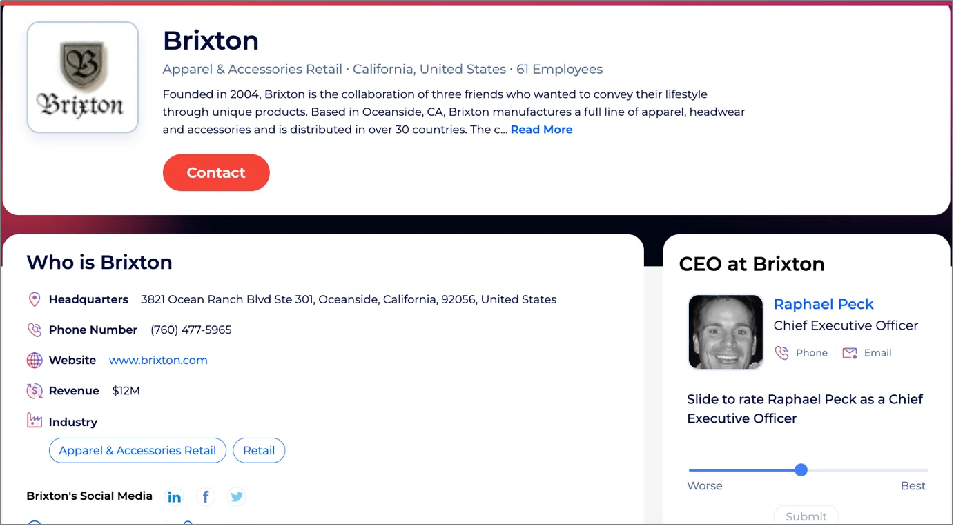
Task: Click the phone icon beside Phone Number
Action: pyautogui.click(x=35, y=330)
